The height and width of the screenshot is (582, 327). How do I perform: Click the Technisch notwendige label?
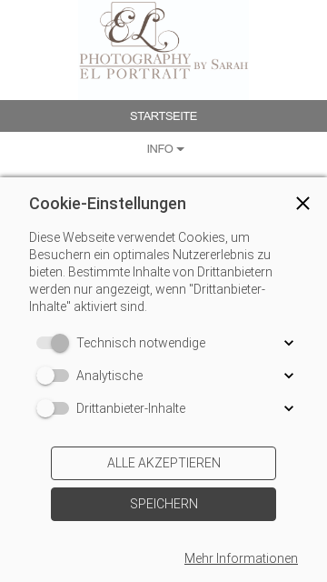click(141, 343)
